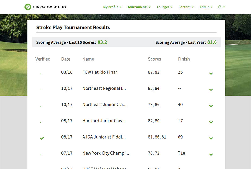The width and height of the screenshot is (251, 169).
Task: Expand the Northeast Regional row chevron
Action: click(211, 90)
